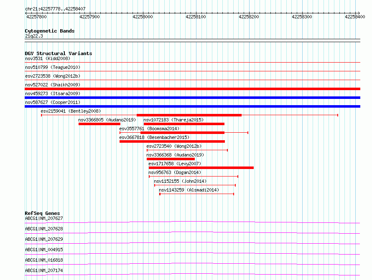The height and width of the screenshot is (280, 372).
Task: Click the RefSeq Genes track title
Action: (42, 213)
